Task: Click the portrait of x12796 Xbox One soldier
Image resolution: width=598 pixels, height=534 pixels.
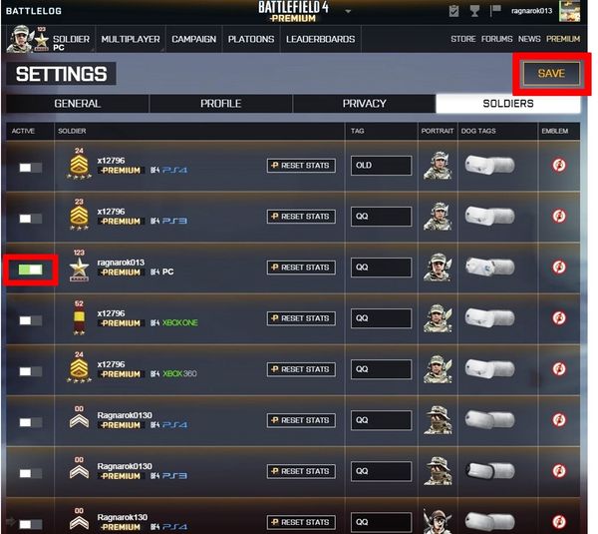Action: (x=438, y=317)
